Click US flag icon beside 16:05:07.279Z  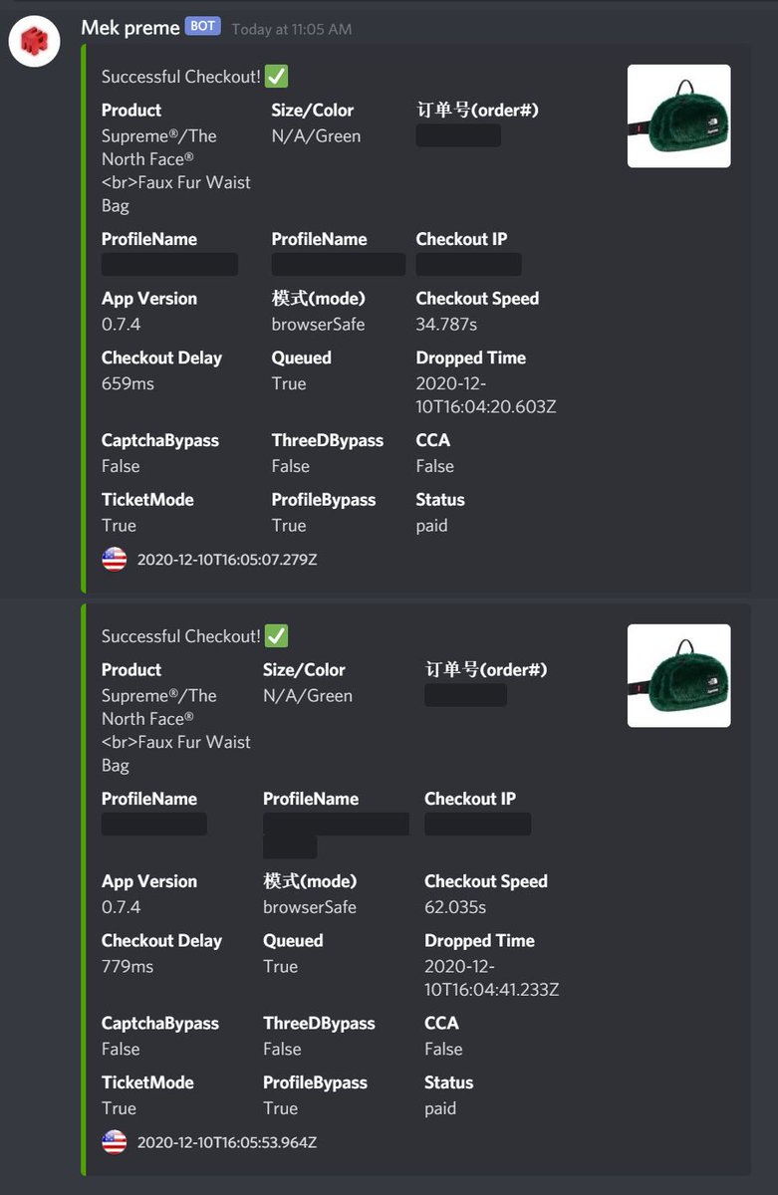coord(115,560)
